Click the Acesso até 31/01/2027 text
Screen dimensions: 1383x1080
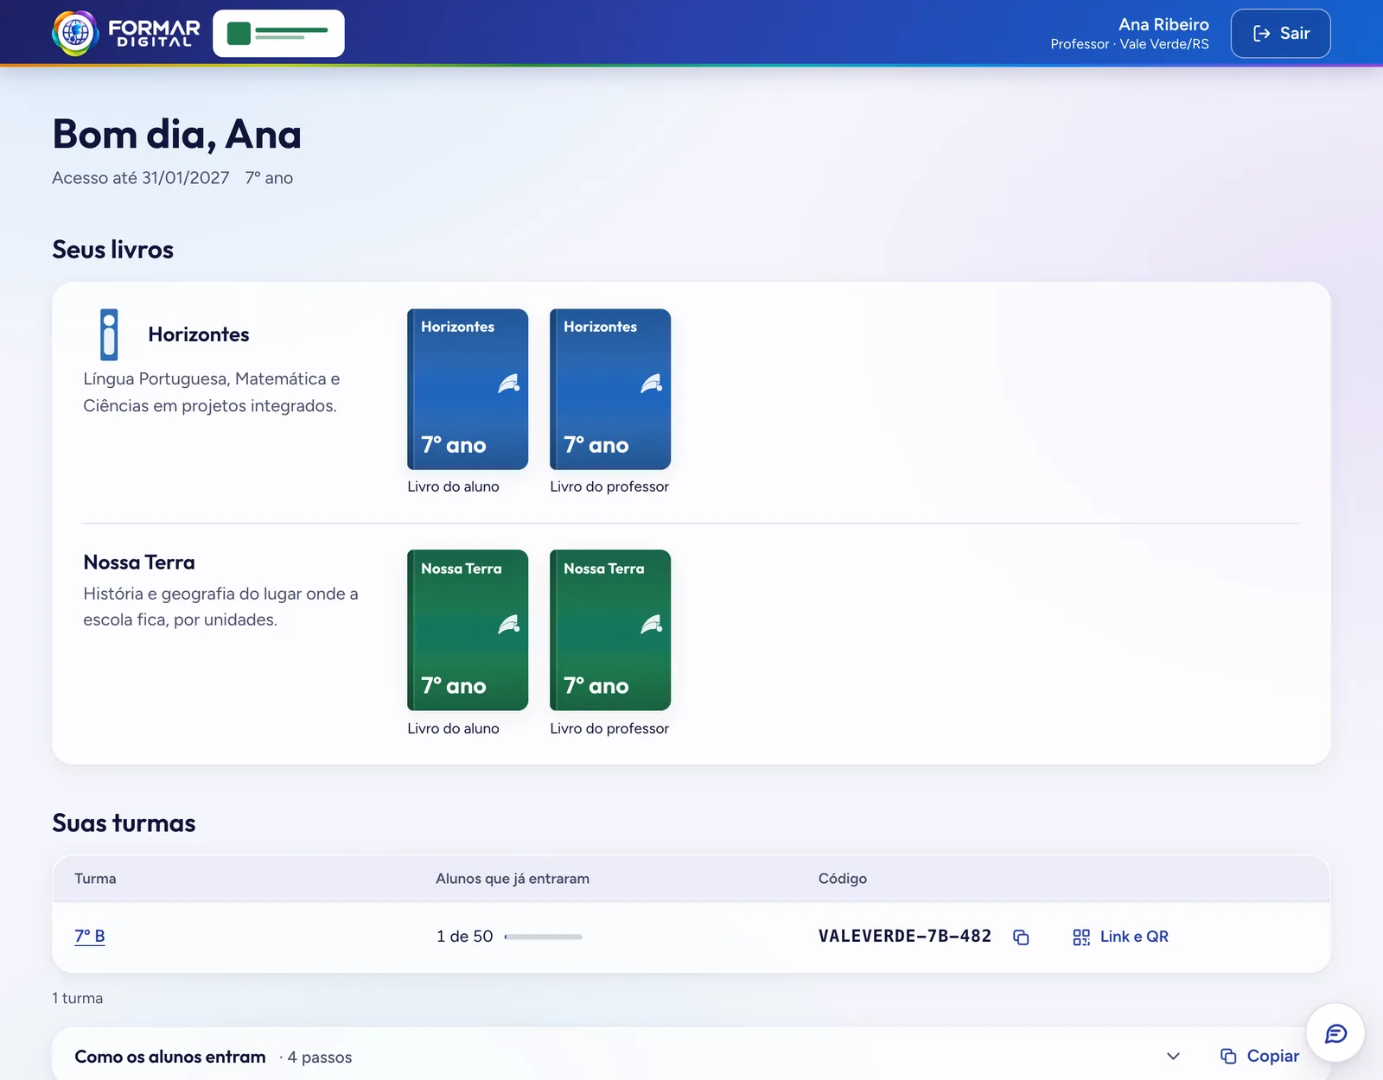click(141, 178)
